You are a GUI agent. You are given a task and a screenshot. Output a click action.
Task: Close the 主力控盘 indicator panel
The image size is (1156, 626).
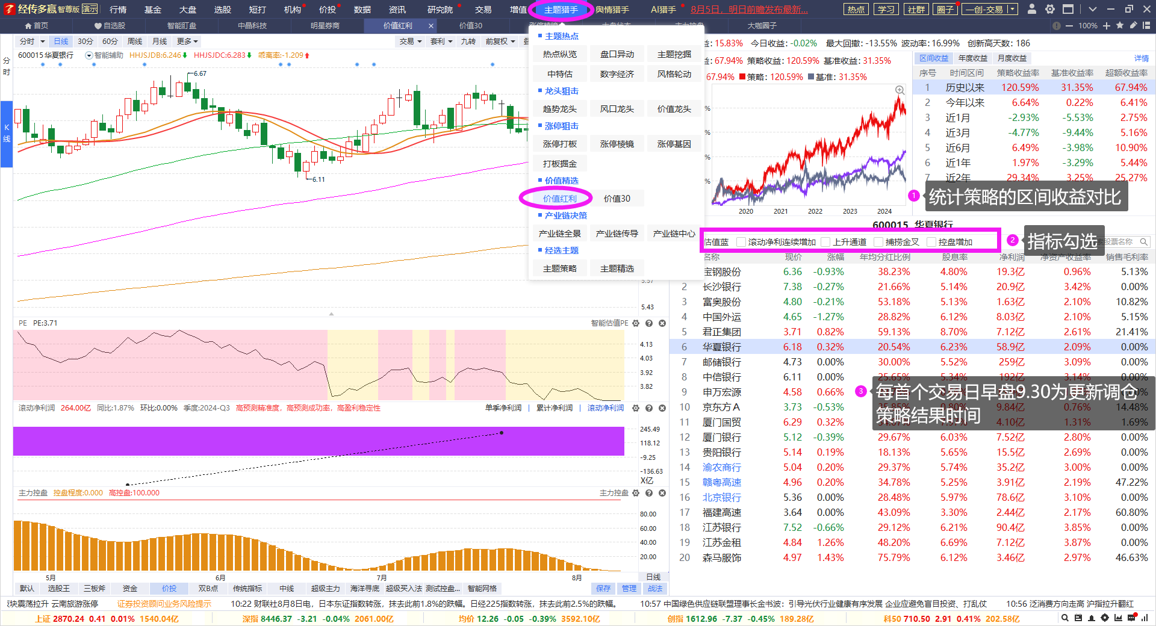[x=662, y=493]
